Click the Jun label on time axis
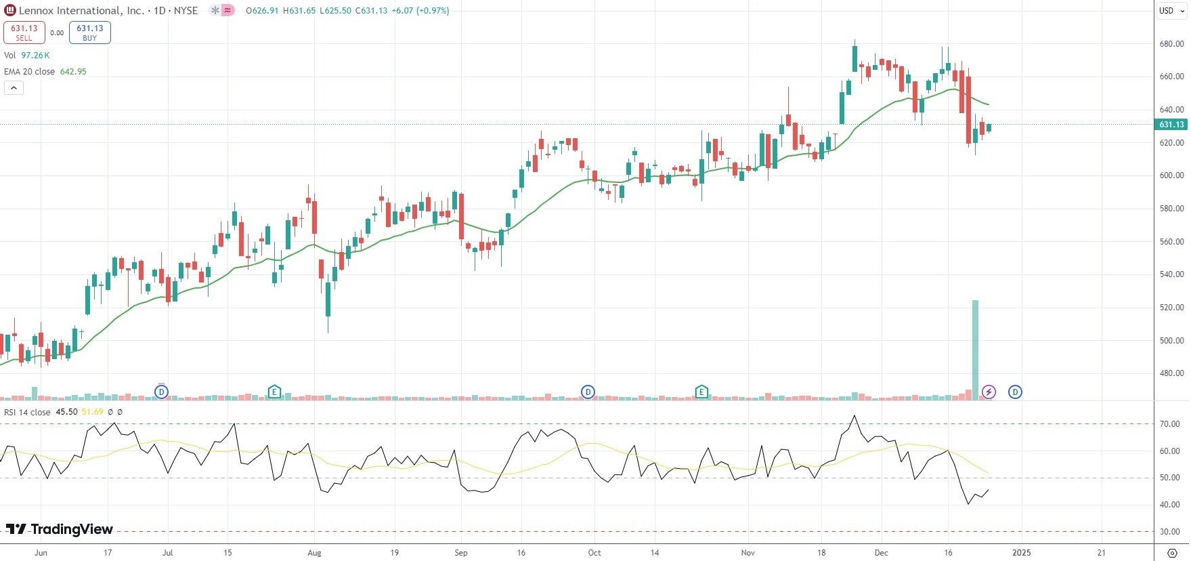This screenshot has height=561, width=1191. point(41,553)
